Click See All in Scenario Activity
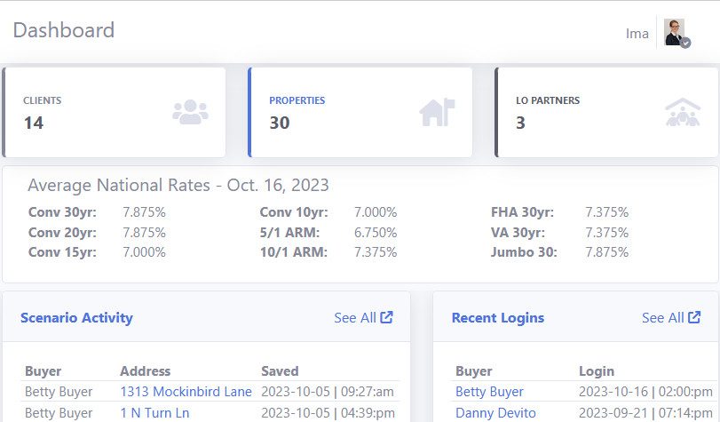Image resolution: width=720 pixels, height=422 pixels. click(355, 317)
